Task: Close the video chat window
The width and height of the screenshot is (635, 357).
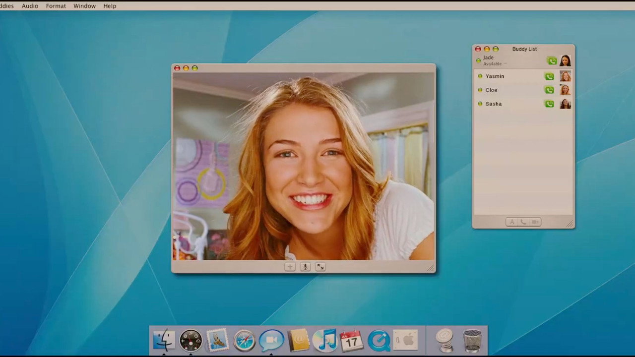Action: 177,68
